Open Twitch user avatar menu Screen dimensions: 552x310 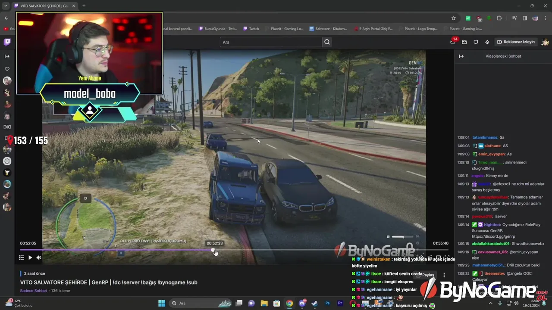(545, 42)
